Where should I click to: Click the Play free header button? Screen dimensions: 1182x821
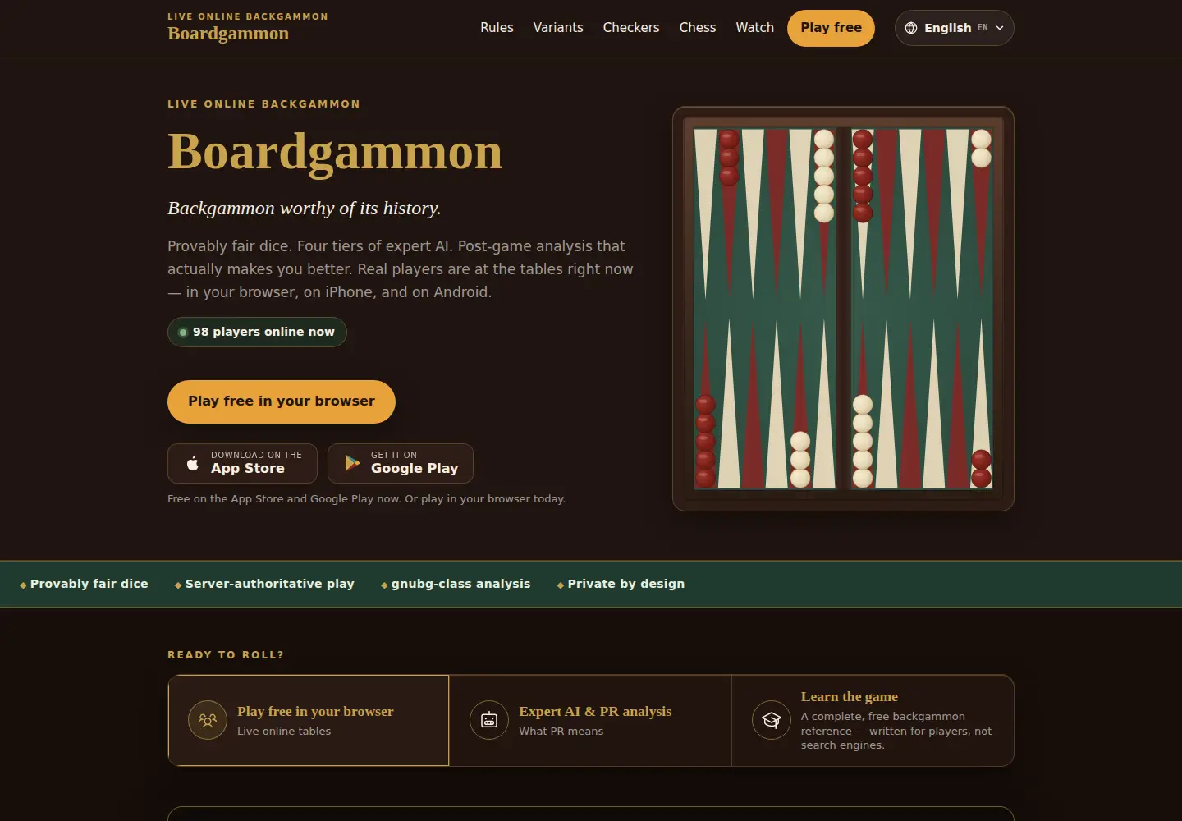pos(831,28)
